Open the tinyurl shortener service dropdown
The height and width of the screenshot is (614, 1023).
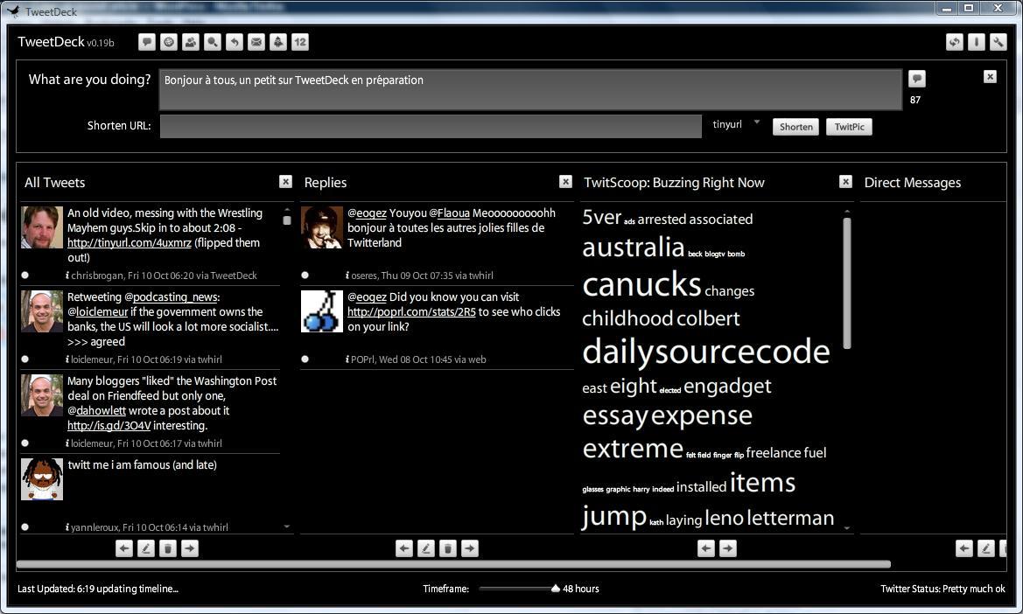pos(757,122)
